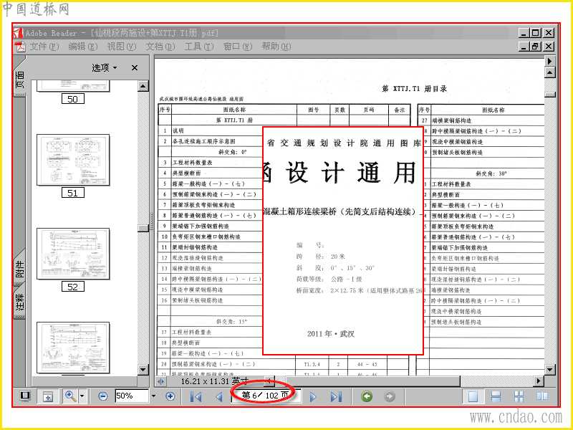Click the zoom in plus button
Screen dimensions: 573x430
pyautogui.click(x=170, y=396)
